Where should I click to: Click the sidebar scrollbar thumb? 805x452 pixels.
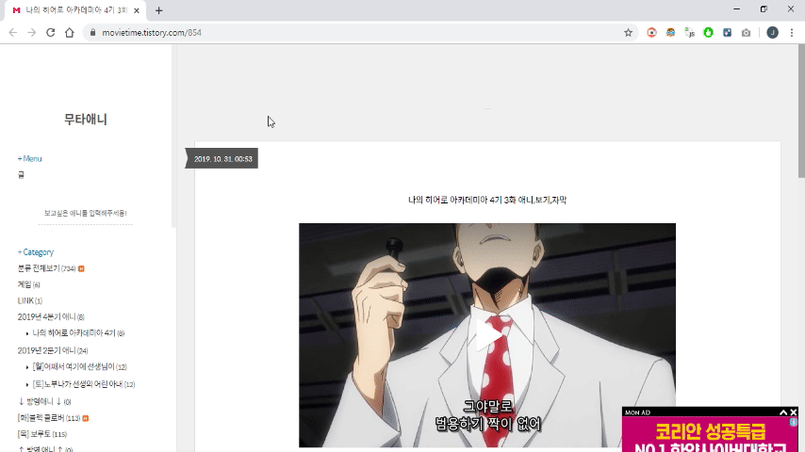point(173,136)
